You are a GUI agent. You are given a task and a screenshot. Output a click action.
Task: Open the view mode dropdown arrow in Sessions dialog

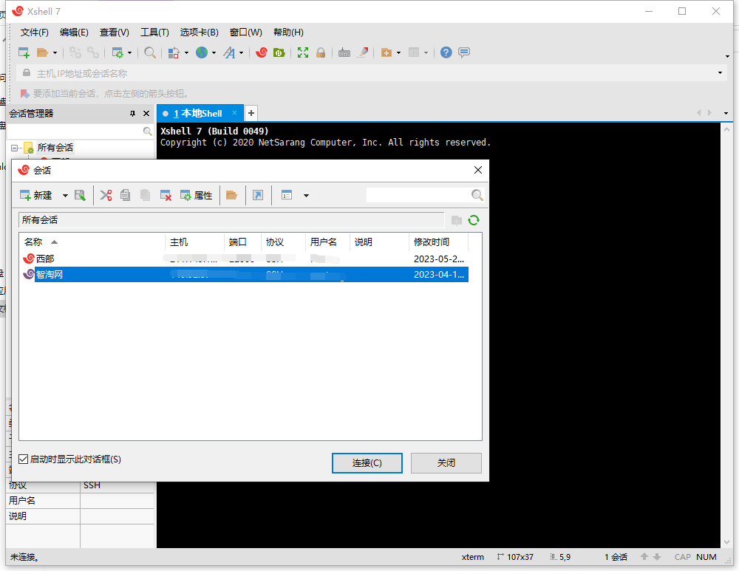tap(306, 196)
